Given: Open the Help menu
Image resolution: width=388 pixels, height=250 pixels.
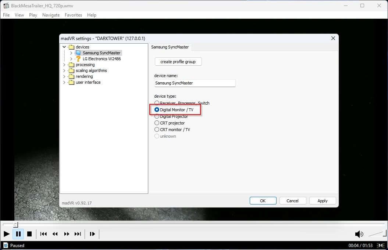Looking at the screenshot, I should tap(92, 15).
